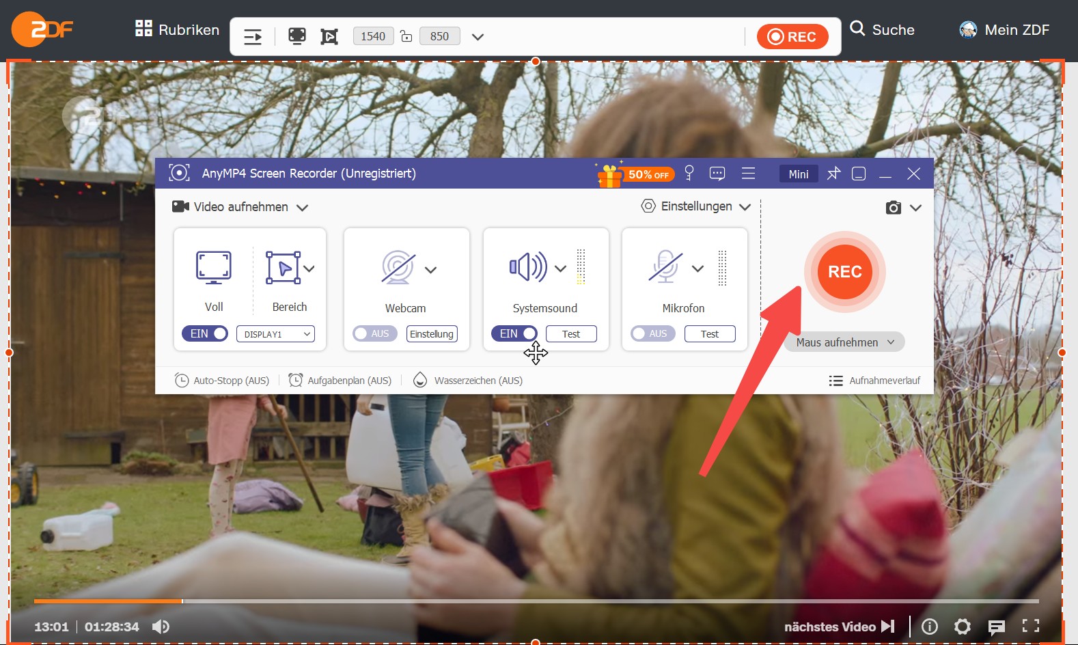Open the recorder hamburger menu
Image resolution: width=1078 pixels, height=645 pixels.
(x=748, y=174)
